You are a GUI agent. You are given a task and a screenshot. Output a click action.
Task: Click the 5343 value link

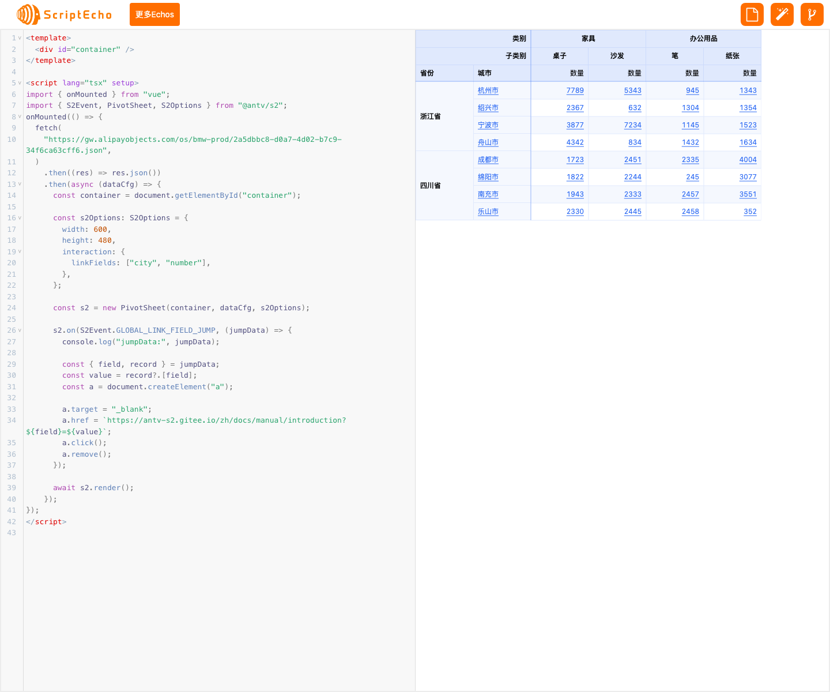point(633,91)
